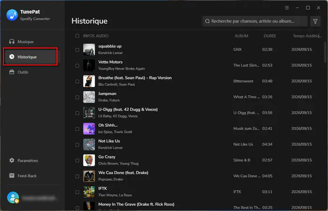This screenshot has height=211, width=328.
Task: Click the song title squabble up
Action: (110, 46)
